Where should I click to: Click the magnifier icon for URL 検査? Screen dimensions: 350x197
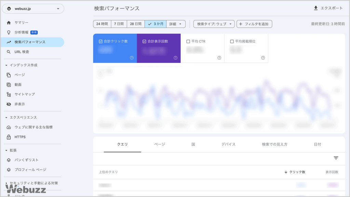(x=9, y=52)
